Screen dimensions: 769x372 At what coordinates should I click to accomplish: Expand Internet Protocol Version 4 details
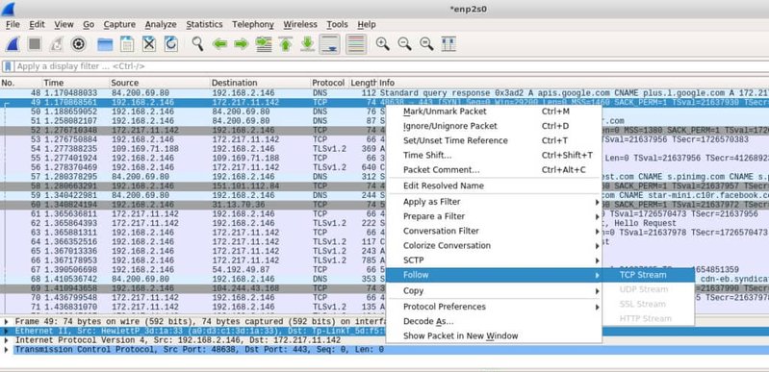7,340
